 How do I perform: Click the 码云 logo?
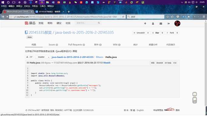pos(30,23)
